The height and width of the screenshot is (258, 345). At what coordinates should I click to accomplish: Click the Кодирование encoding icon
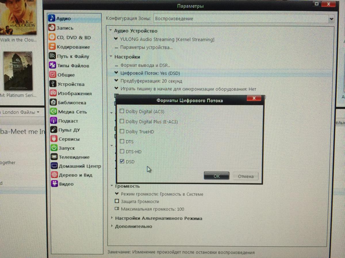tap(52, 47)
